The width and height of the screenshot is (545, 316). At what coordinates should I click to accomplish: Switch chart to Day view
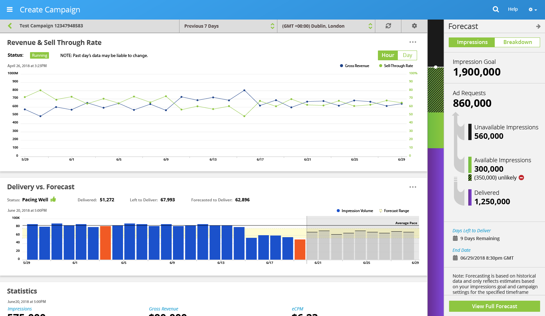coord(407,55)
